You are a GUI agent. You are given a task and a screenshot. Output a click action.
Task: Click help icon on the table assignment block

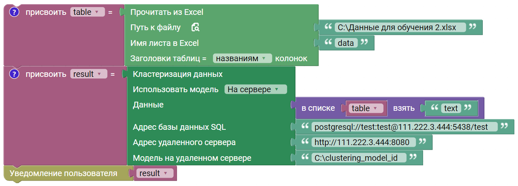pyautogui.click(x=14, y=12)
